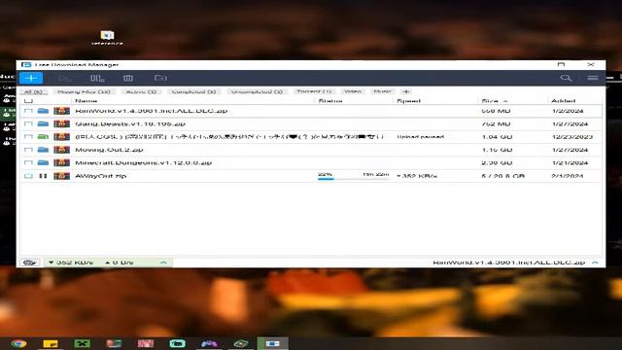622x350 pixels.
Task: Select Gang.Beasts file name in list
Action: coord(130,123)
